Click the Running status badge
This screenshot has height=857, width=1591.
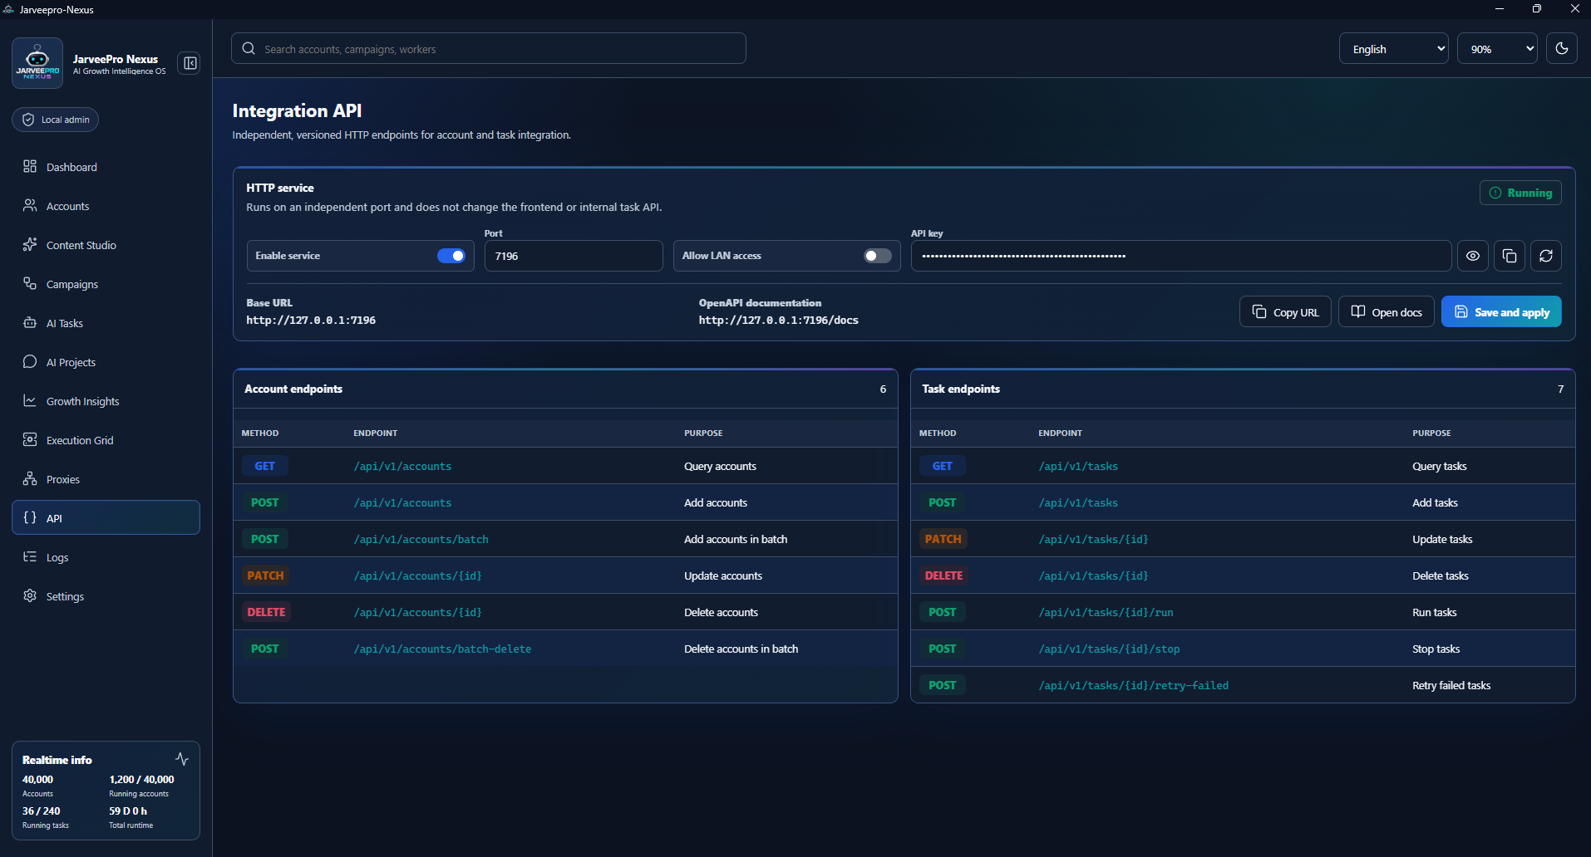tap(1520, 193)
